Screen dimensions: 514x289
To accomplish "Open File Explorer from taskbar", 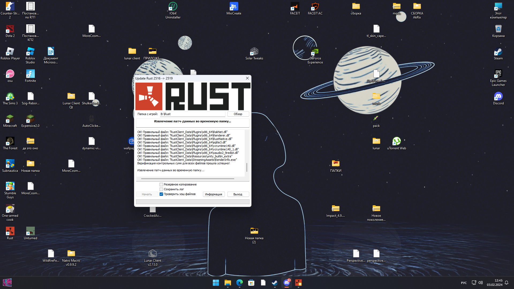I will click(x=228, y=283).
